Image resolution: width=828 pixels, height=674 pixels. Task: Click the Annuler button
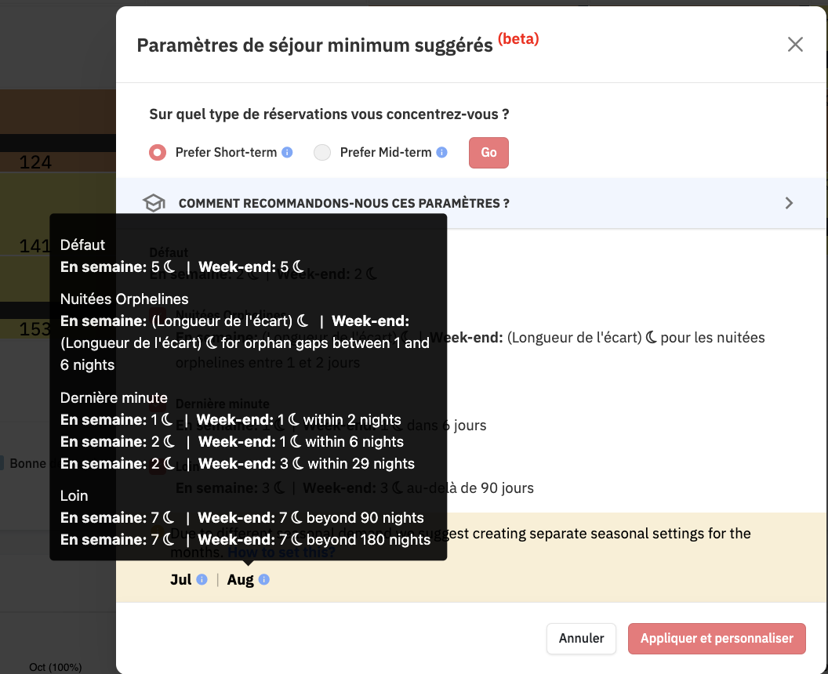pos(581,639)
